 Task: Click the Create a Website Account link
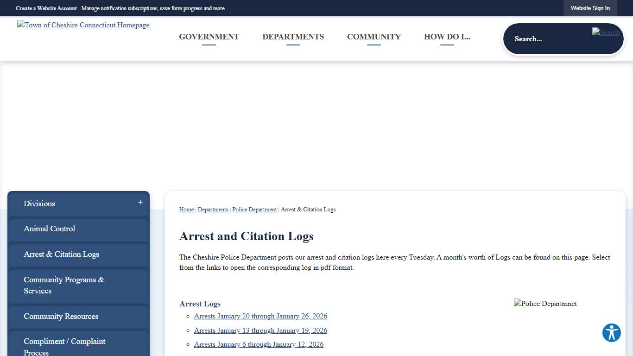(x=46, y=8)
